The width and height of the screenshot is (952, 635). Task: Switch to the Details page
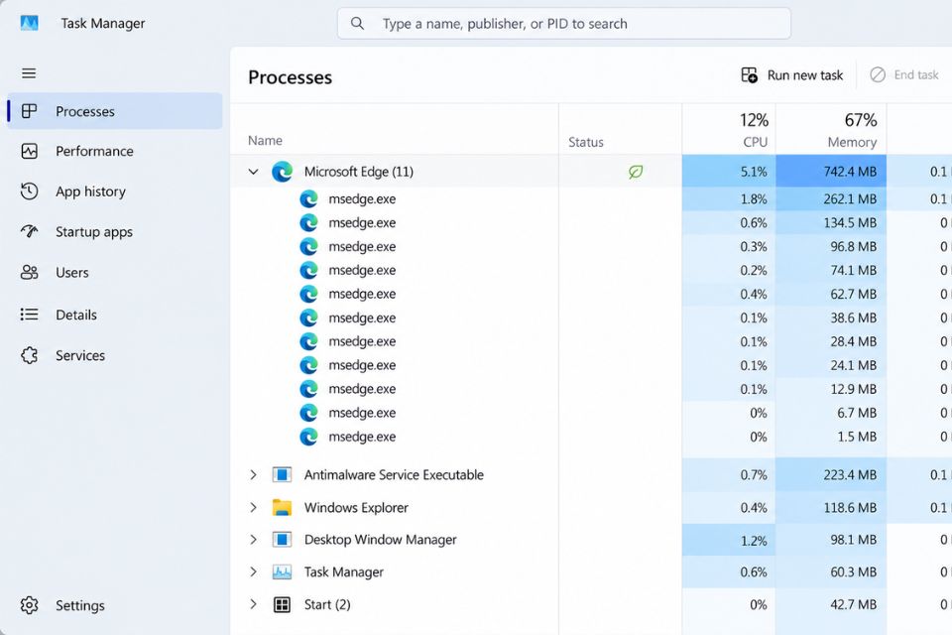(115, 315)
